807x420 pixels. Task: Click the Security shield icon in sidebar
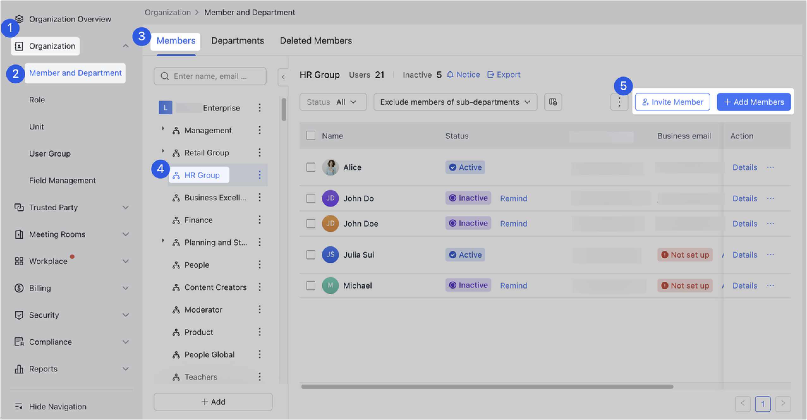coord(19,315)
